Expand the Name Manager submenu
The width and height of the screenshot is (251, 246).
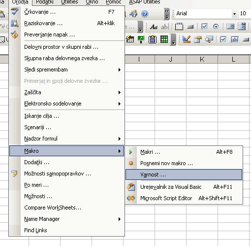coord(67,219)
